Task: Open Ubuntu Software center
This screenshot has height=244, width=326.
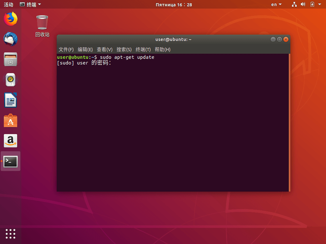Action: click(10, 121)
